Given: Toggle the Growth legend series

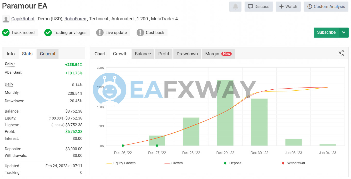Looking at the screenshot, I should pyautogui.click(x=174, y=163).
